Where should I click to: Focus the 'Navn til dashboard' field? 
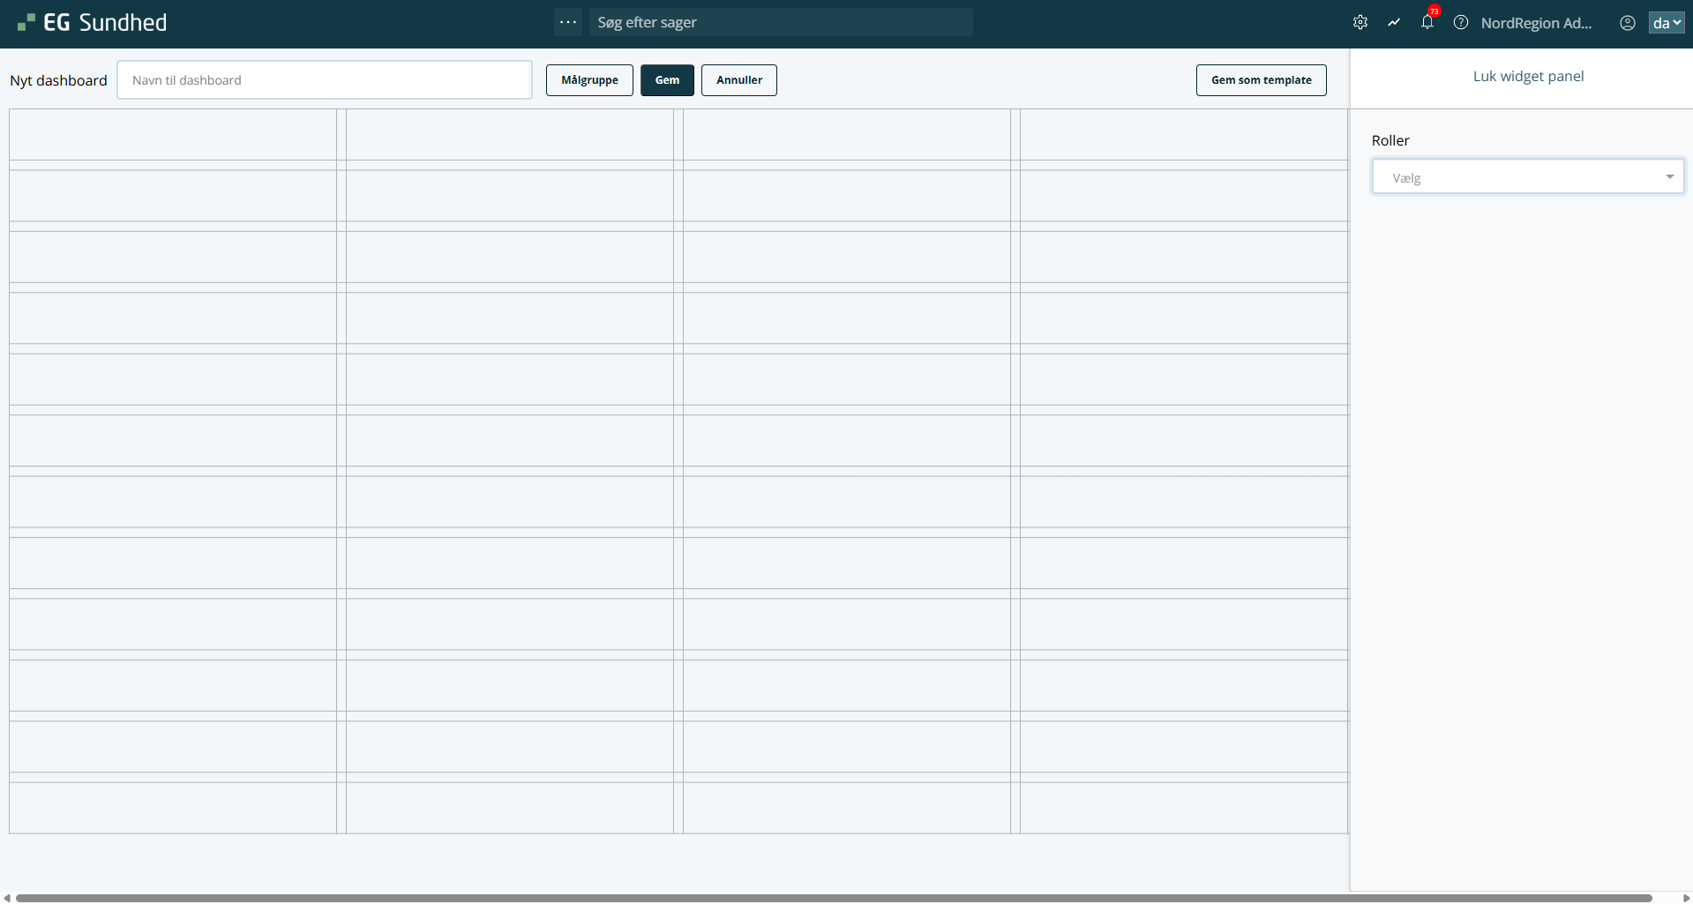[325, 80]
